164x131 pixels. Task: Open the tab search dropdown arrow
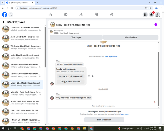[x=2, y=3]
